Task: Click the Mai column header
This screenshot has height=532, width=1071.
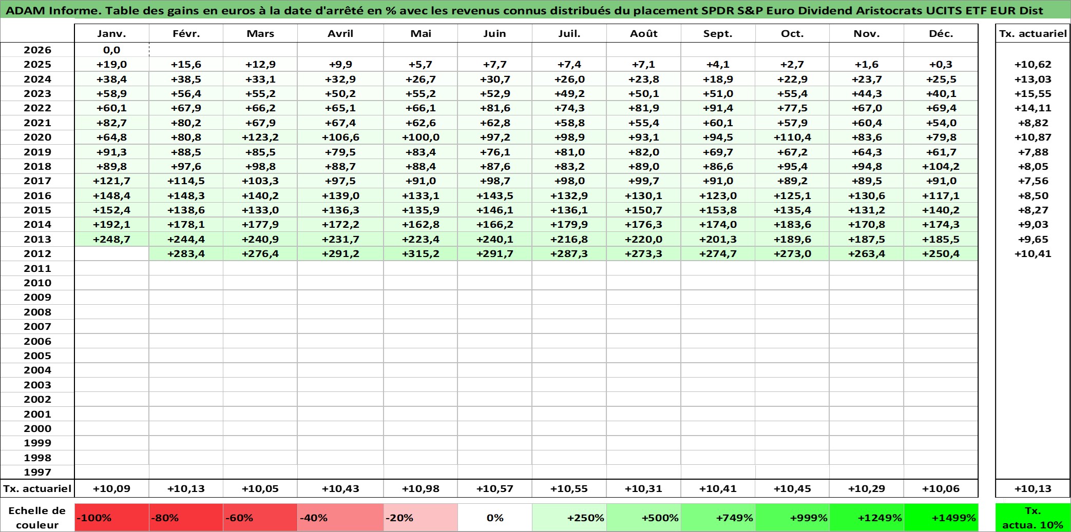Action: (x=420, y=33)
